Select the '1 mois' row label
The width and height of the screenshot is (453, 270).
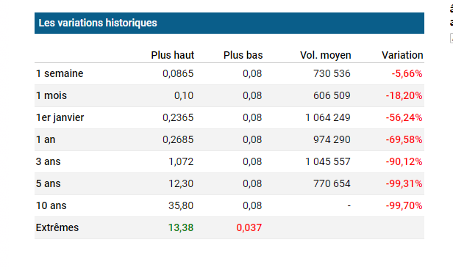[51, 95]
